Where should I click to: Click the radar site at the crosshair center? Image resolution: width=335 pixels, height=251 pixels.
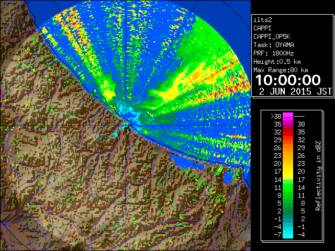[x=126, y=125]
